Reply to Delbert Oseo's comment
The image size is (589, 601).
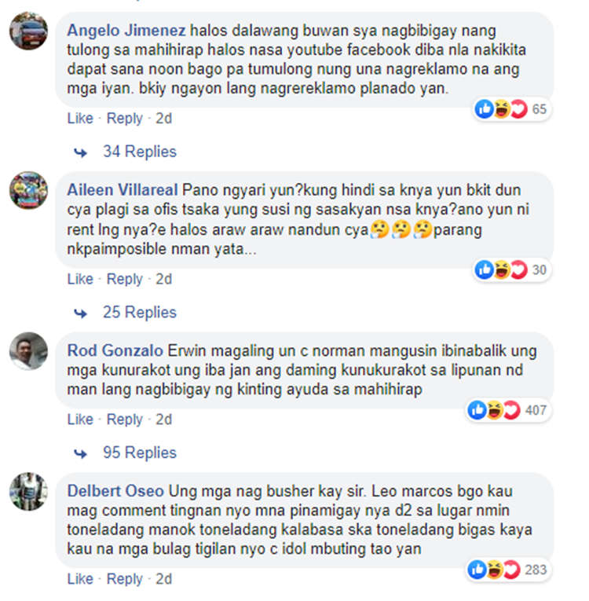[125, 579]
